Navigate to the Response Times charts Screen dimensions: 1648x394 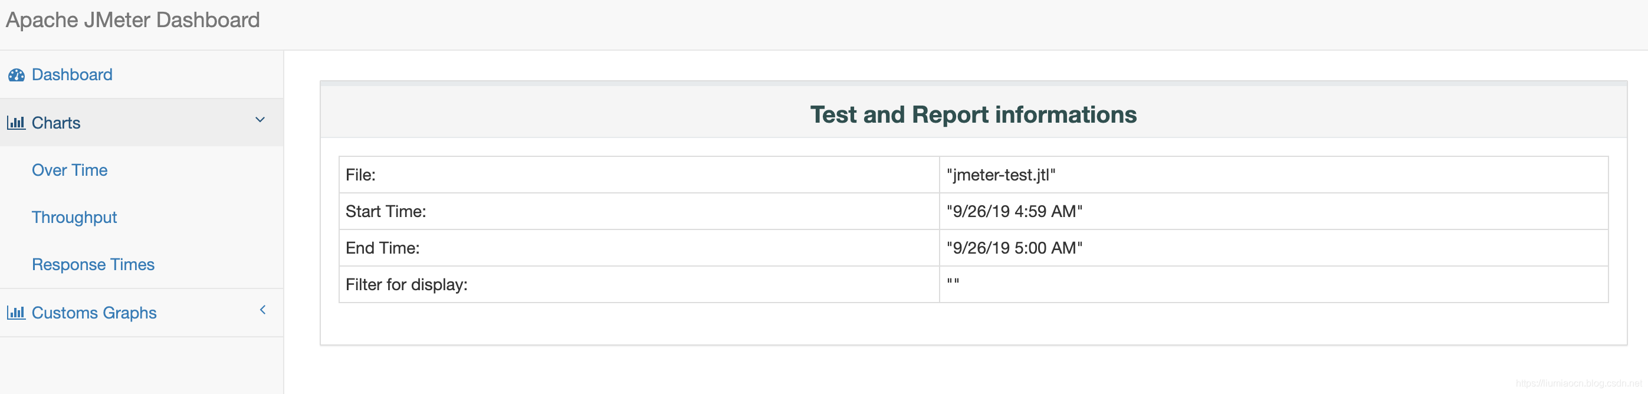93,265
